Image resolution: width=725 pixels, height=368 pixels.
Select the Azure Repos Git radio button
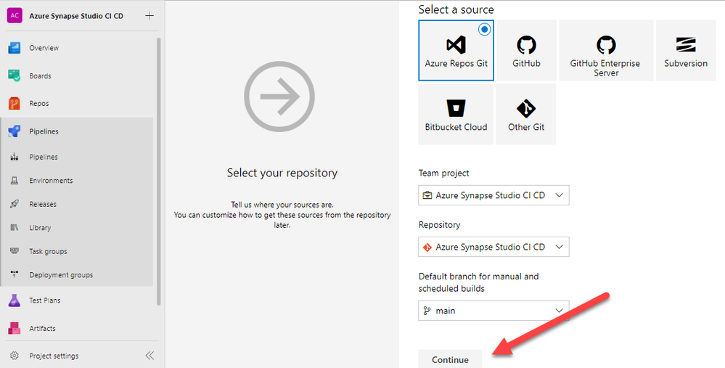tap(484, 30)
